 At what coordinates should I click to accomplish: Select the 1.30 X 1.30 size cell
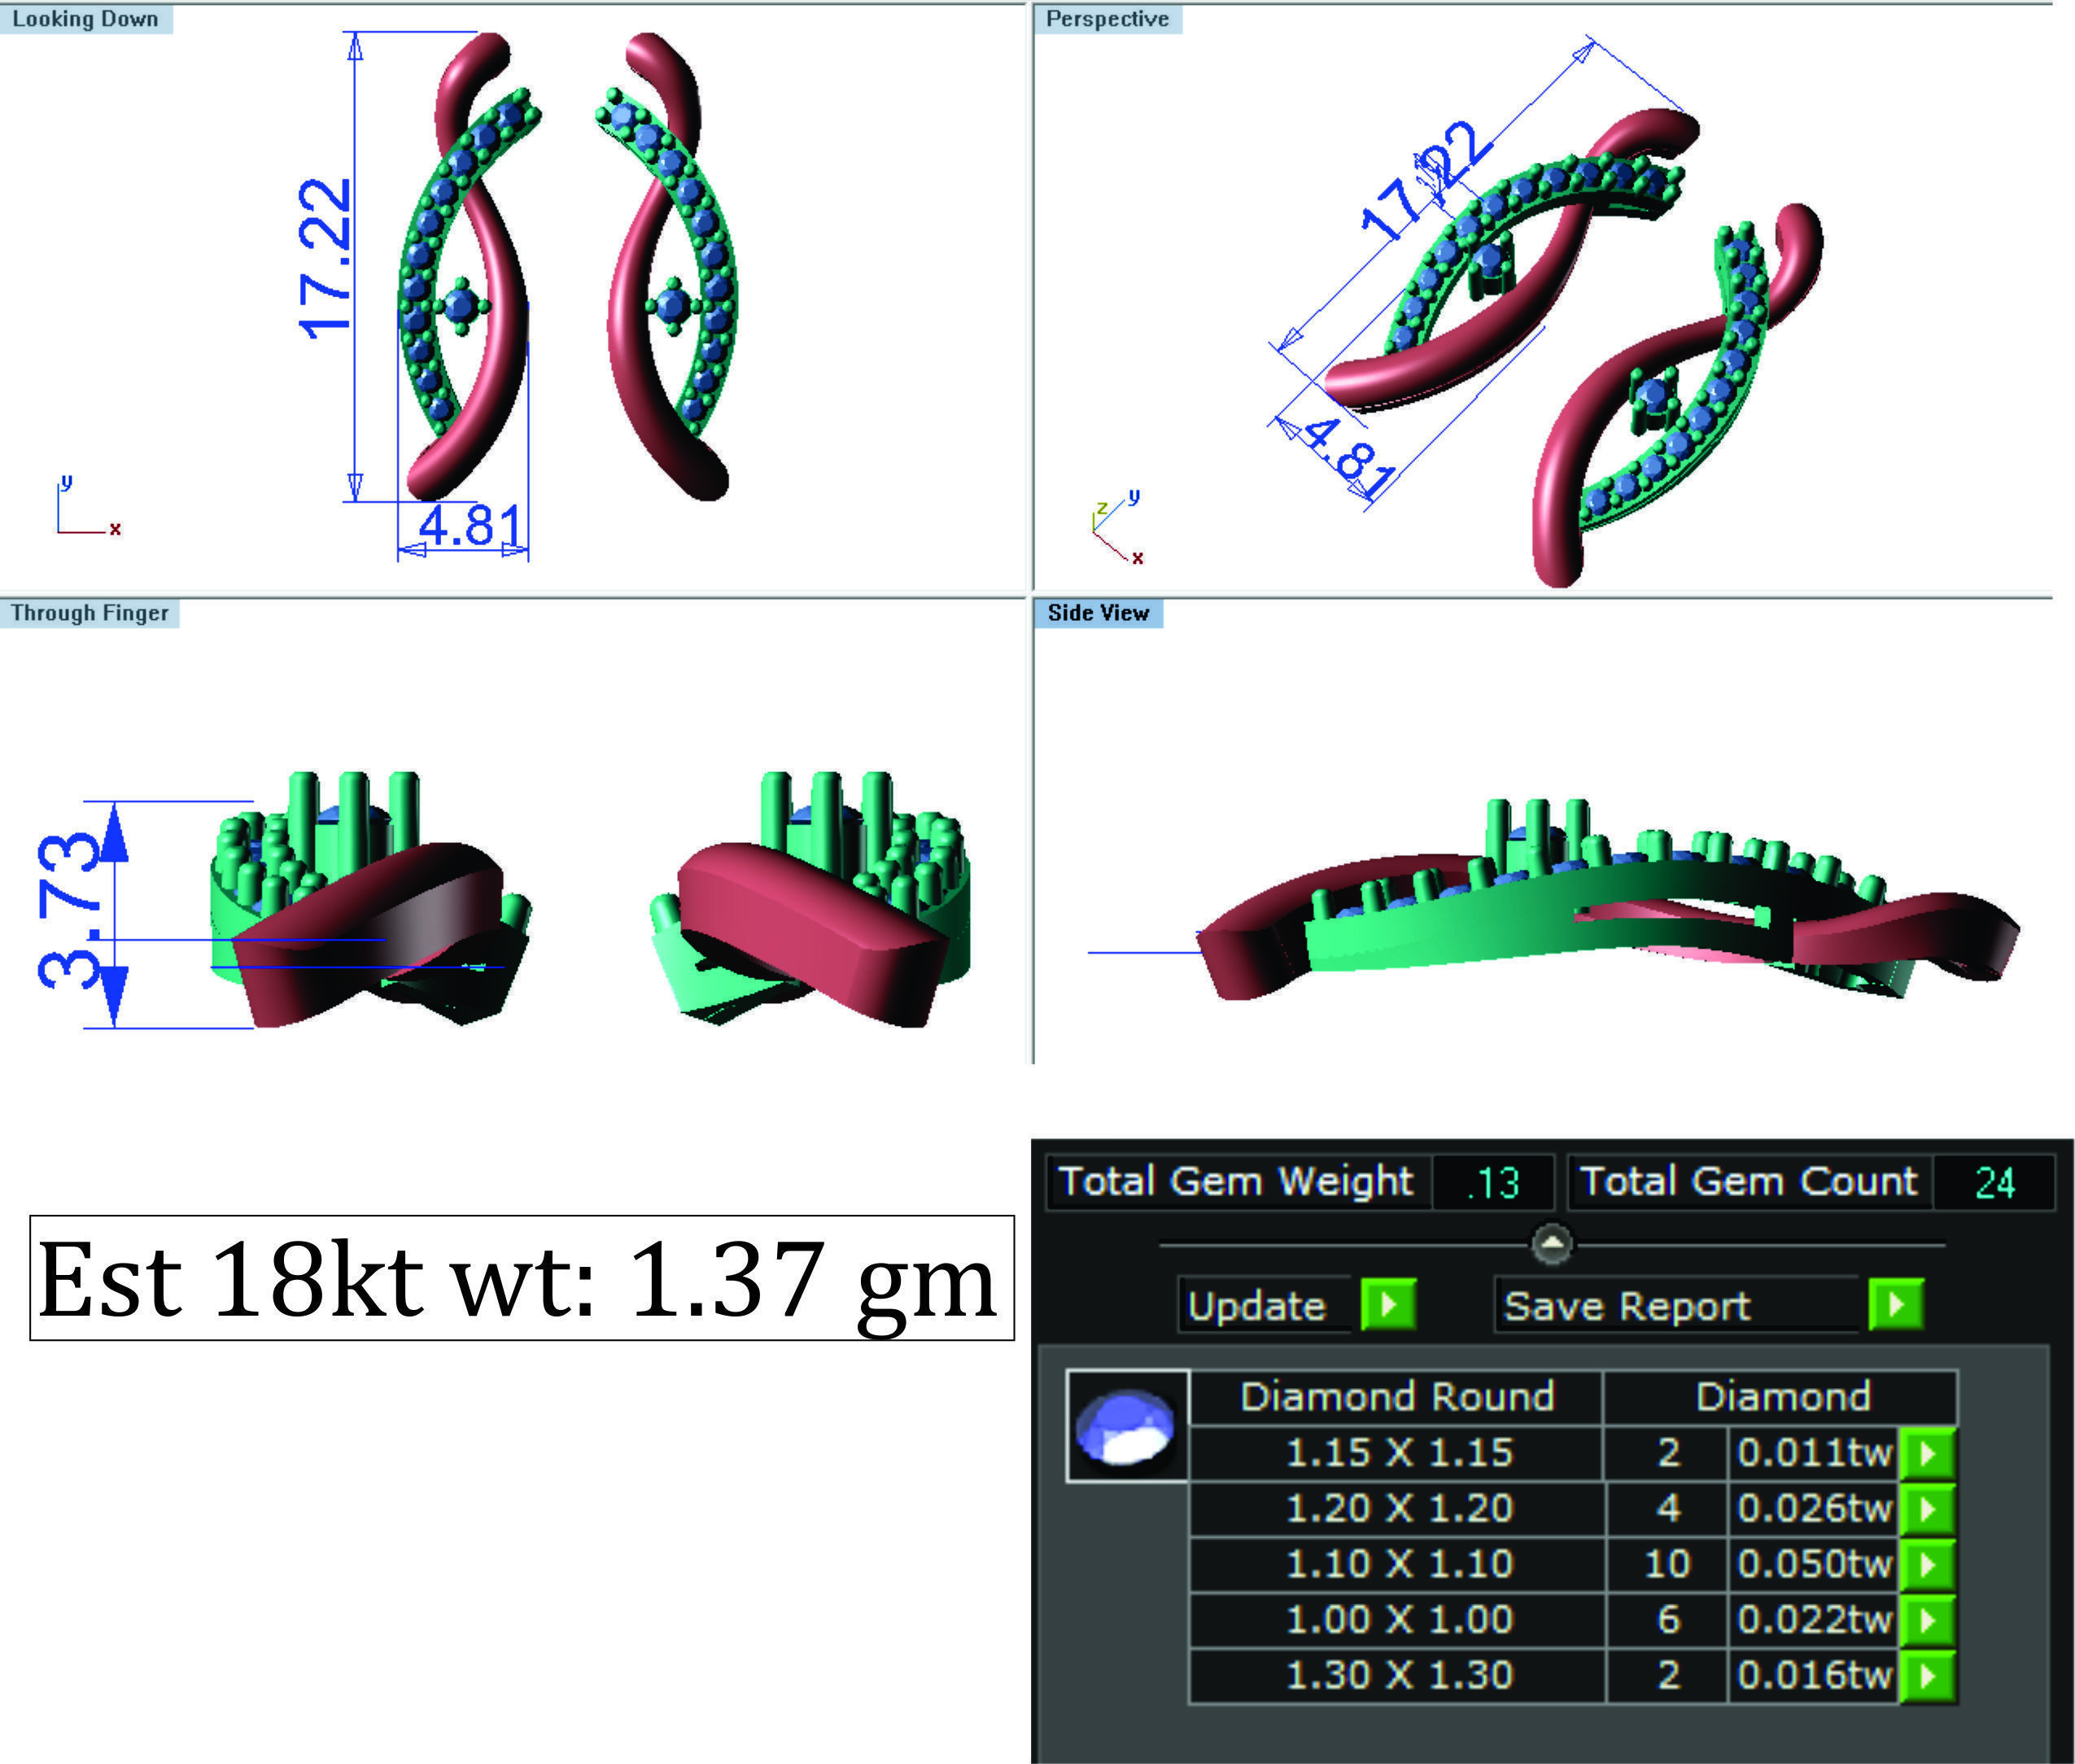coord(1398,1675)
